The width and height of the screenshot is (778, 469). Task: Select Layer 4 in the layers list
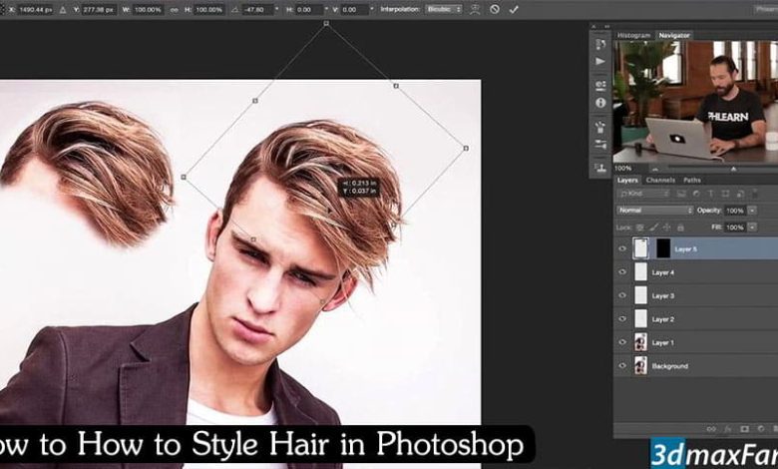tap(695, 272)
